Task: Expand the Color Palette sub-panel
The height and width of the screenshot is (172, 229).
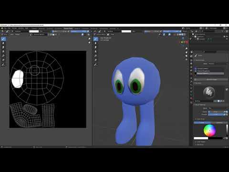Action: tap(200, 142)
